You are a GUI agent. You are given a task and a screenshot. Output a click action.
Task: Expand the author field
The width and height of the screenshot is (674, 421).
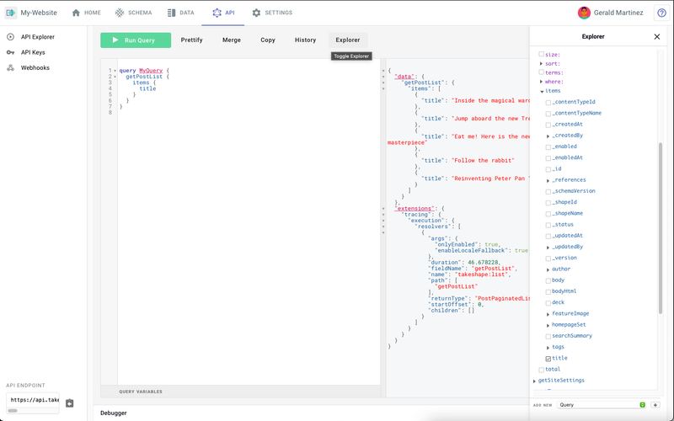click(x=548, y=269)
